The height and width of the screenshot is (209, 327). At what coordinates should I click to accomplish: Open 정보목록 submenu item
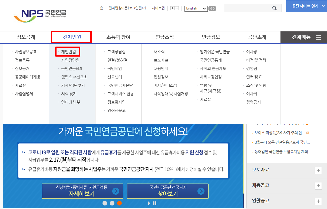[22, 60]
